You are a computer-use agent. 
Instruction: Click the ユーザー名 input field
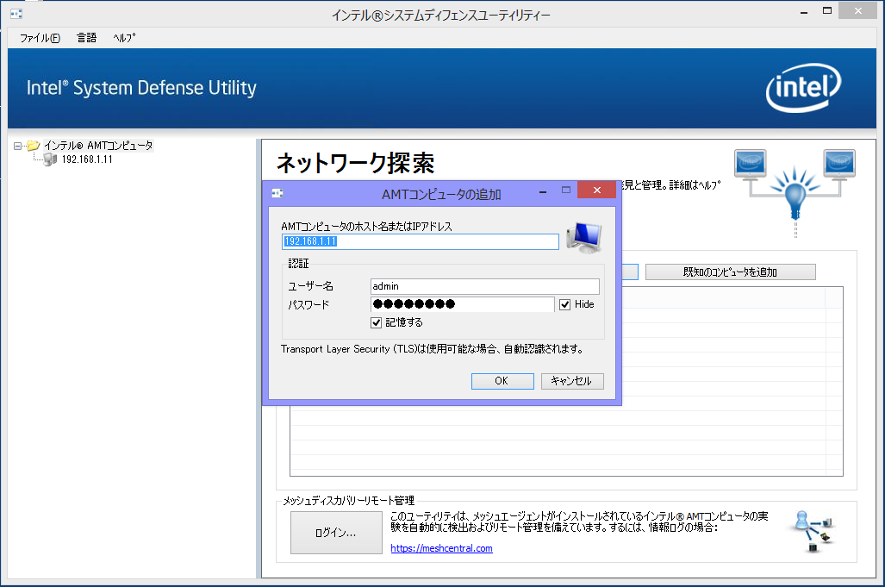click(485, 286)
